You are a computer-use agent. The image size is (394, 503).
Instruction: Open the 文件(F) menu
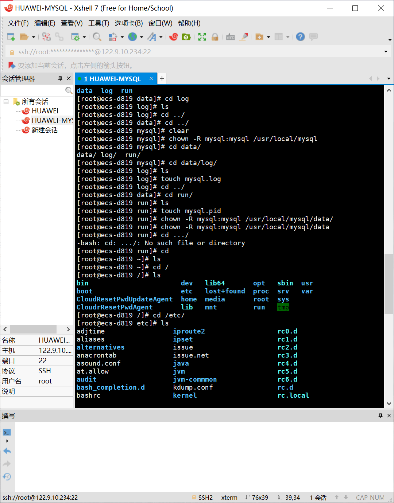click(x=18, y=23)
